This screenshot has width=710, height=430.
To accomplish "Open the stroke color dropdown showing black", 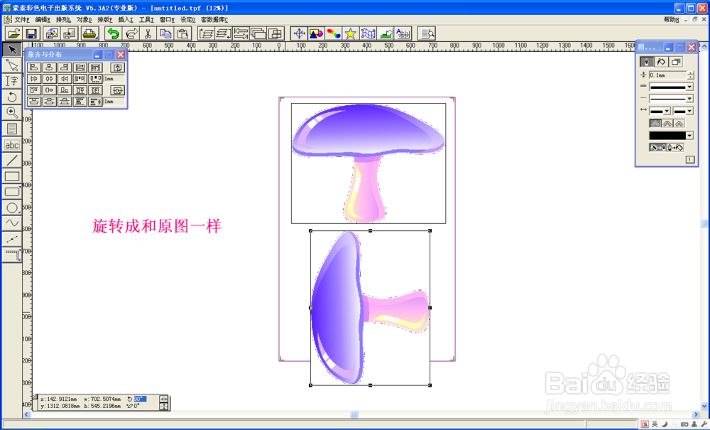I will click(689, 134).
